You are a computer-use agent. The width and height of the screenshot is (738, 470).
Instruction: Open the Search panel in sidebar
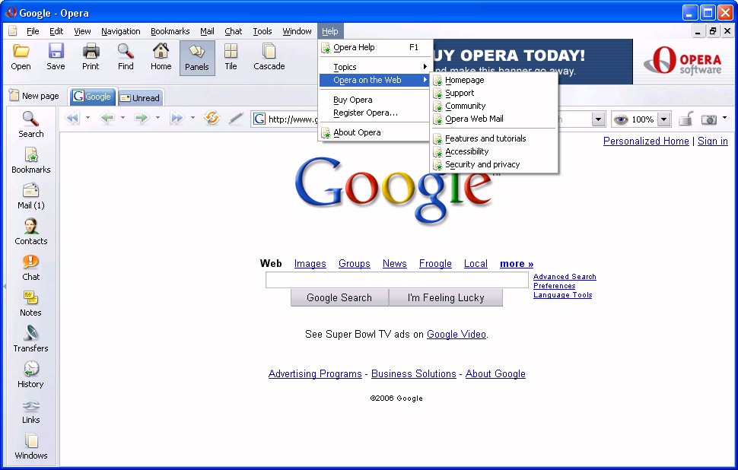tap(30, 124)
